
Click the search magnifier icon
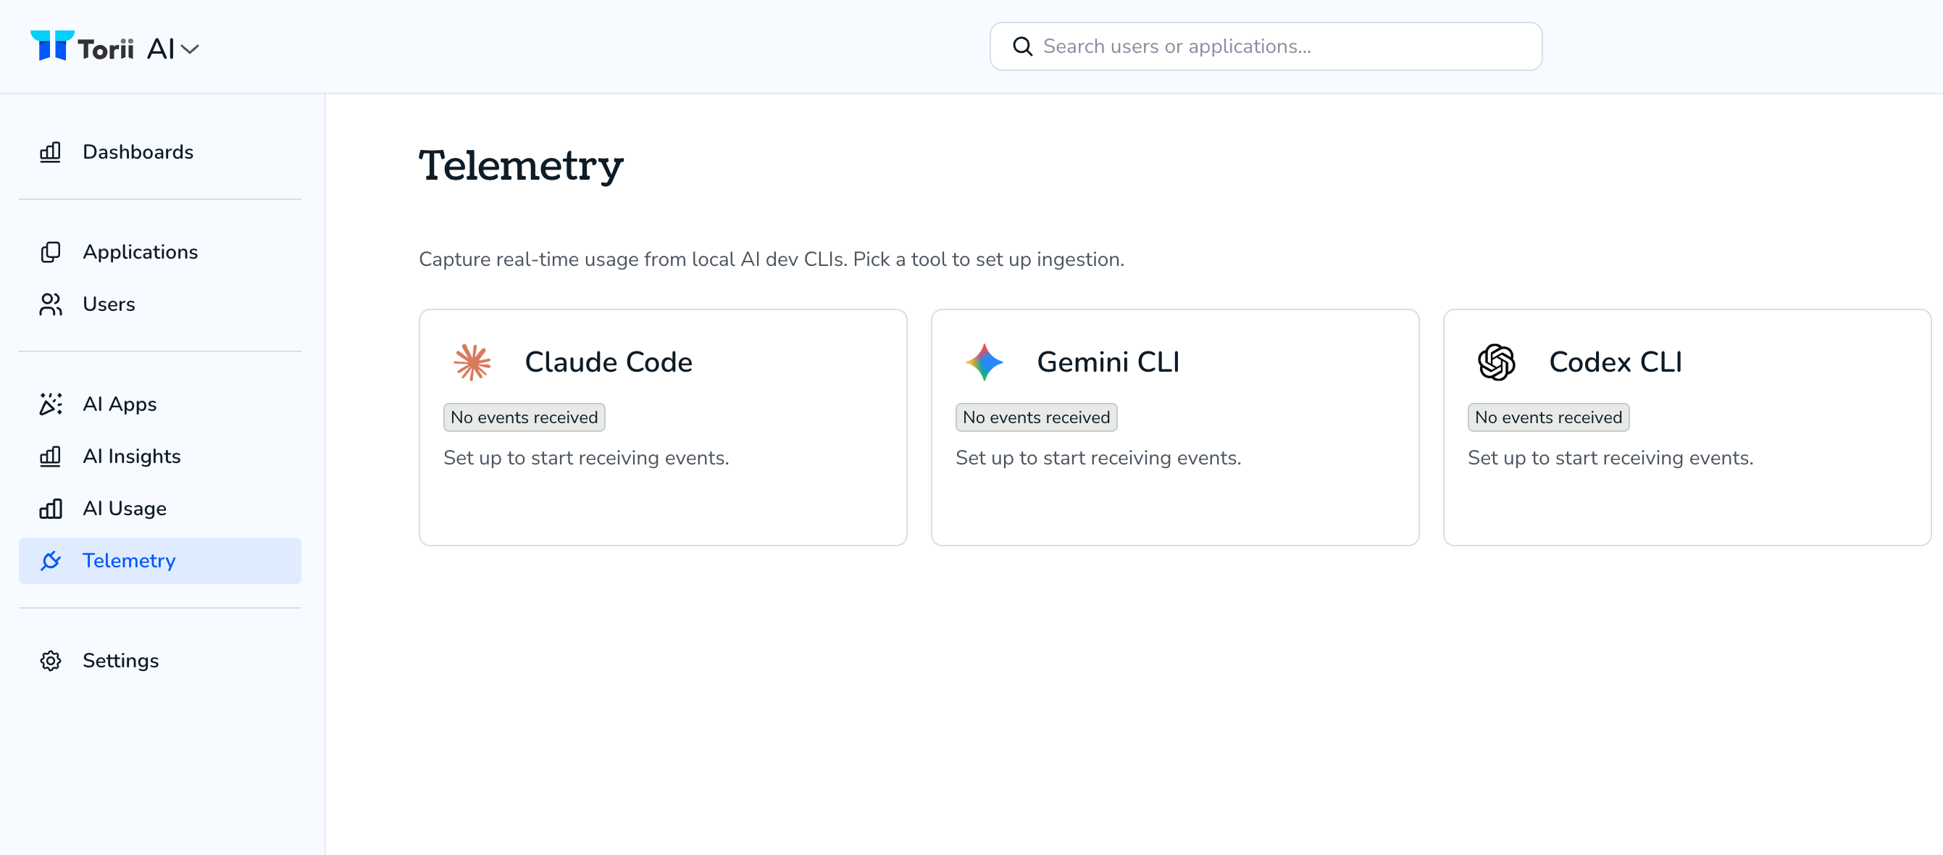tap(1022, 47)
